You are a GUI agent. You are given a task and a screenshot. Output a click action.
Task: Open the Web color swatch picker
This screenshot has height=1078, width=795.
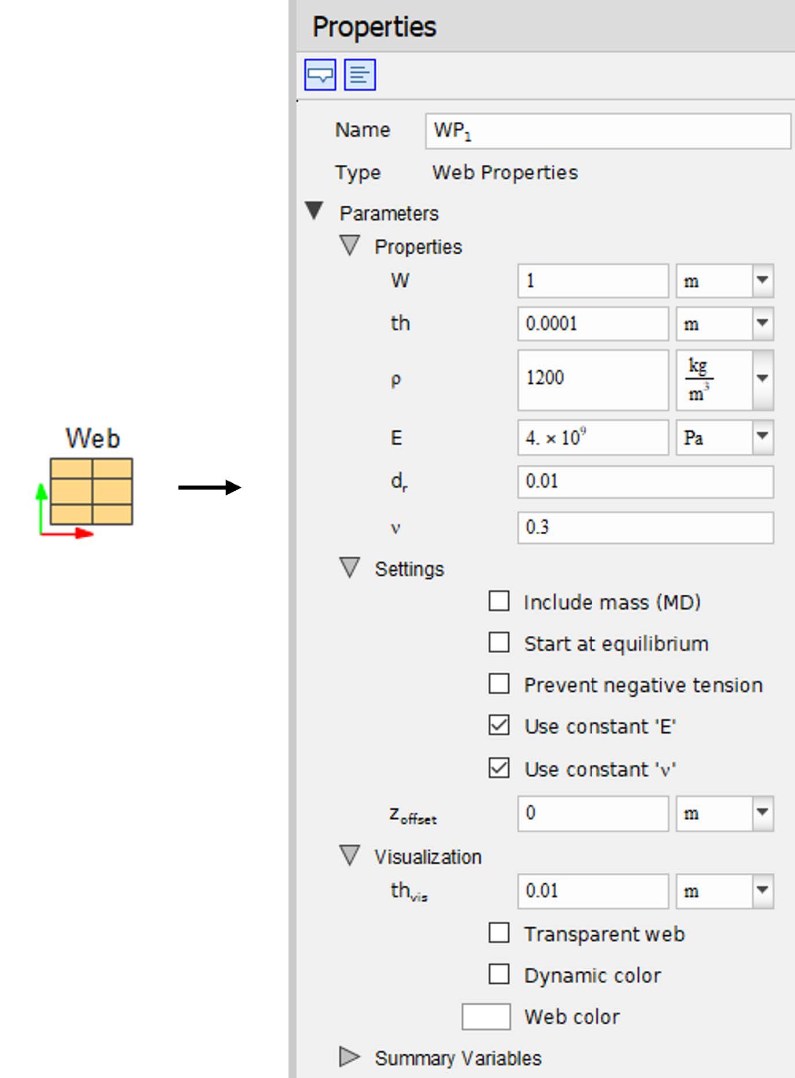(x=486, y=1017)
